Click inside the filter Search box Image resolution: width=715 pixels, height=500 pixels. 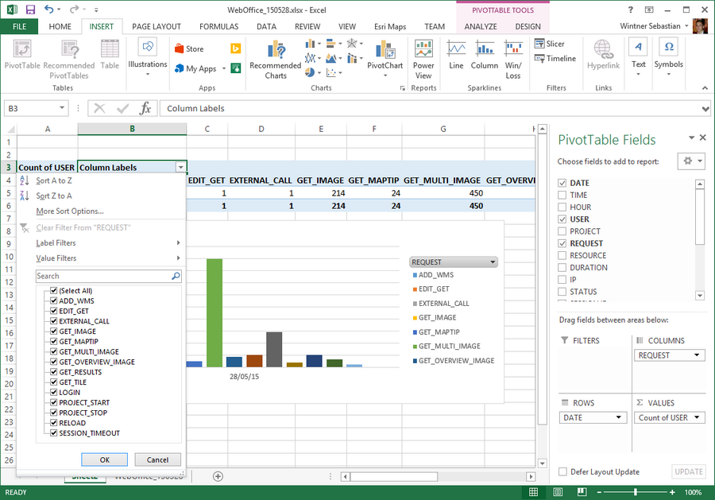tap(103, 275)
